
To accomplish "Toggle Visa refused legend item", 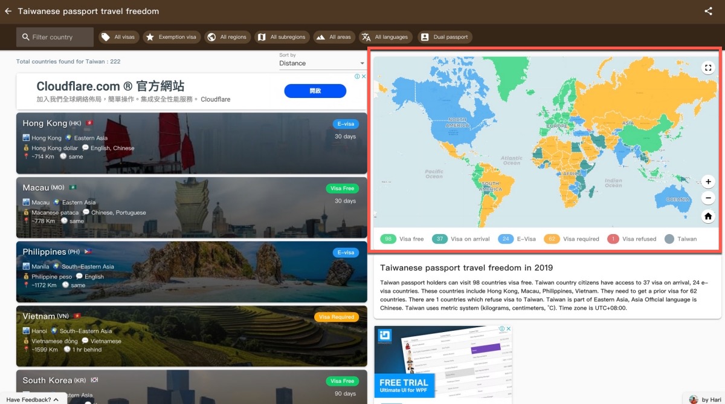I will coord(631,239).
